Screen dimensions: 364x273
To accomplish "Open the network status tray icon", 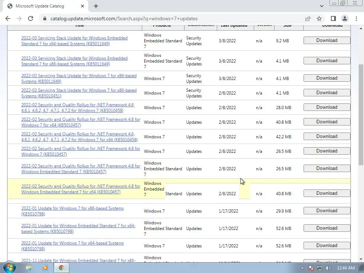I will [320, 268].
